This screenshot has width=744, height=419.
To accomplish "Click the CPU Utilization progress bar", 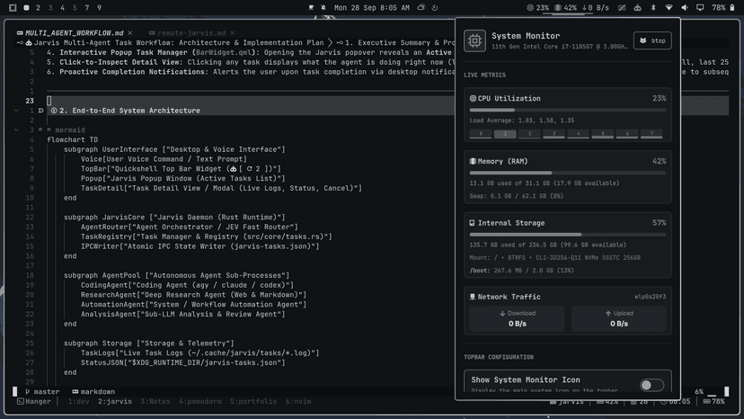I will [568, 111].
